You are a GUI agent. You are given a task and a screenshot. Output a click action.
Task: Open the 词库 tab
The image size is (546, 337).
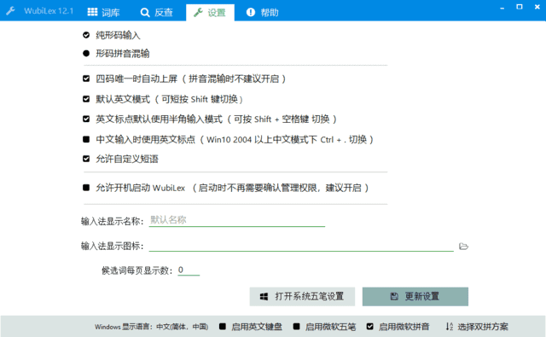[103, 12]
